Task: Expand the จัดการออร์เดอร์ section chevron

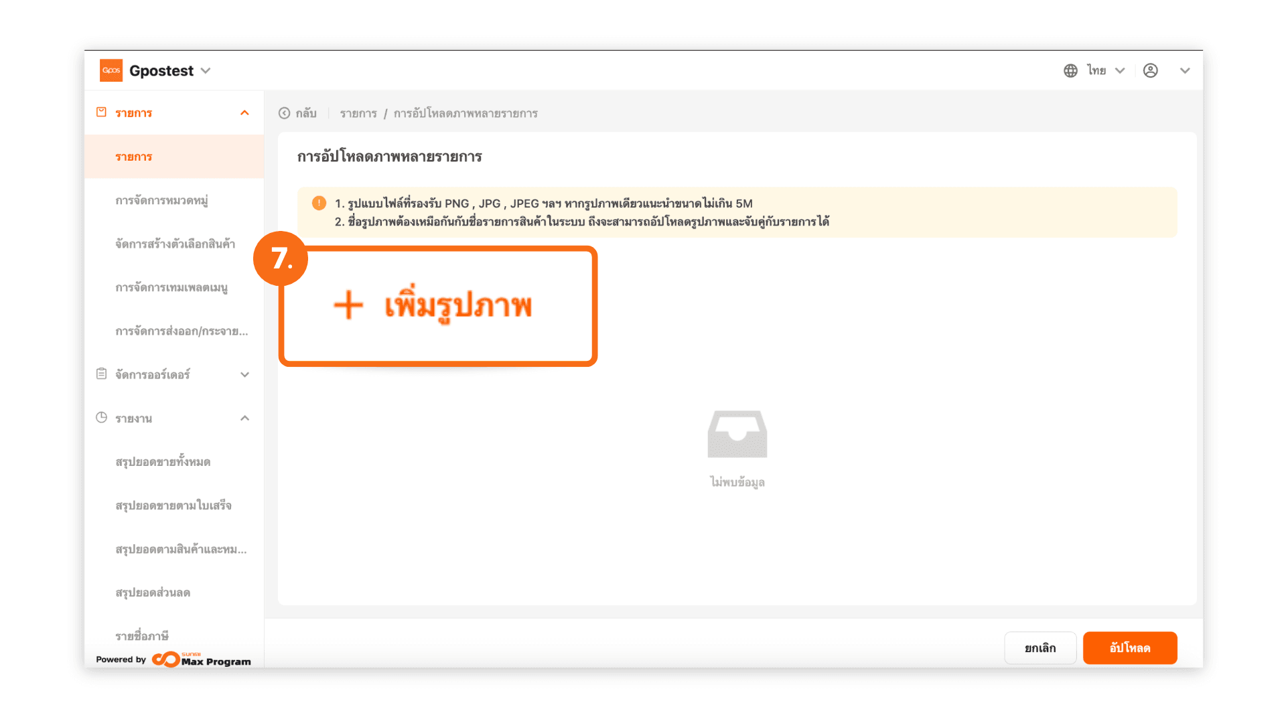Action: [244, 375]
